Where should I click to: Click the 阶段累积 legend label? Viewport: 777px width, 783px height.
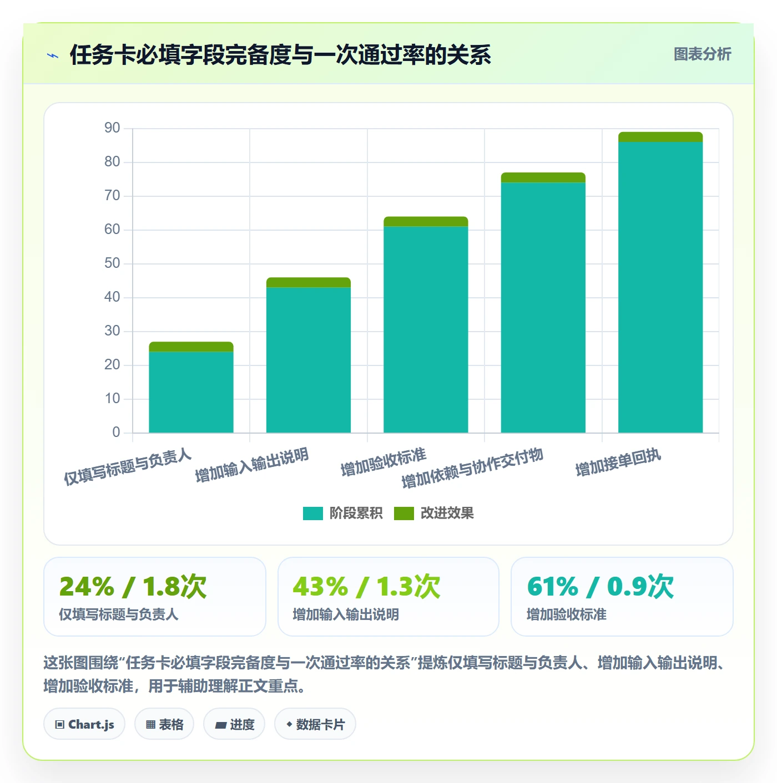pos(356,513)
